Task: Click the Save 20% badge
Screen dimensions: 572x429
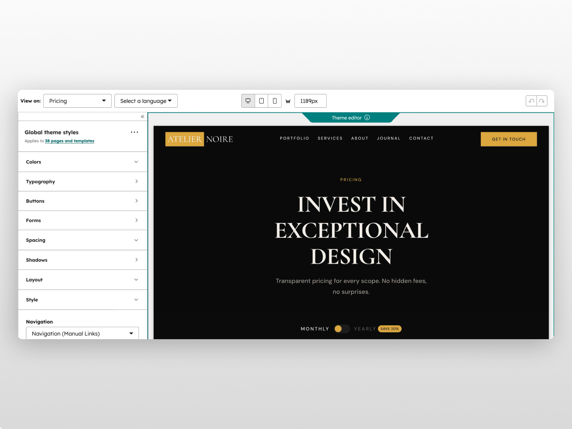Action: [390, 329]
